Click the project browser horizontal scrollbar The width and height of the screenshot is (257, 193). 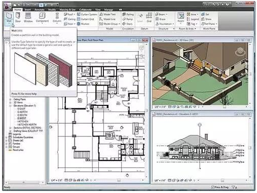point(23,182)
